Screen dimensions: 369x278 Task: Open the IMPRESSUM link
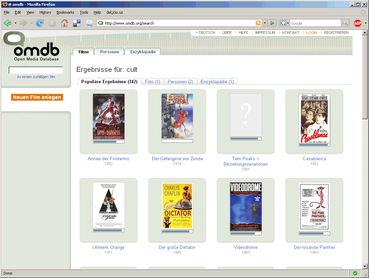coord(265,33)
